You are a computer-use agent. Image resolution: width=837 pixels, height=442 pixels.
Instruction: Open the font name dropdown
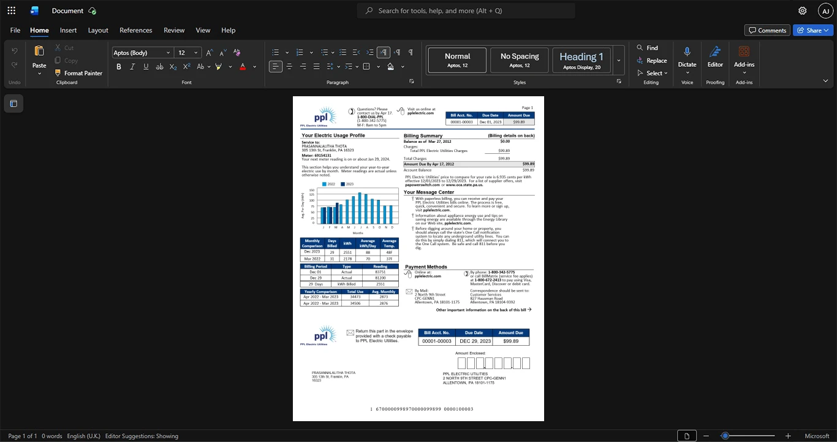pyautogui.click(x=142, y=53)
